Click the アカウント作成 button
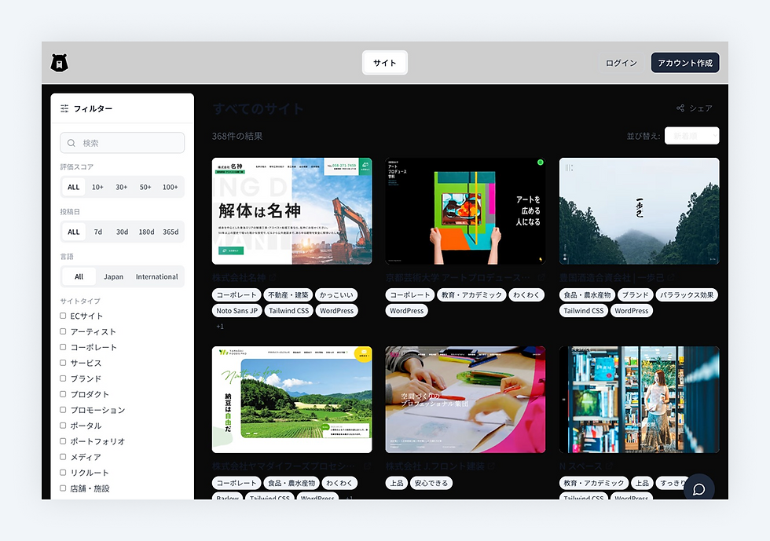Image resolution: width=770 pixels, height=541 pixels. click(684, 62)
